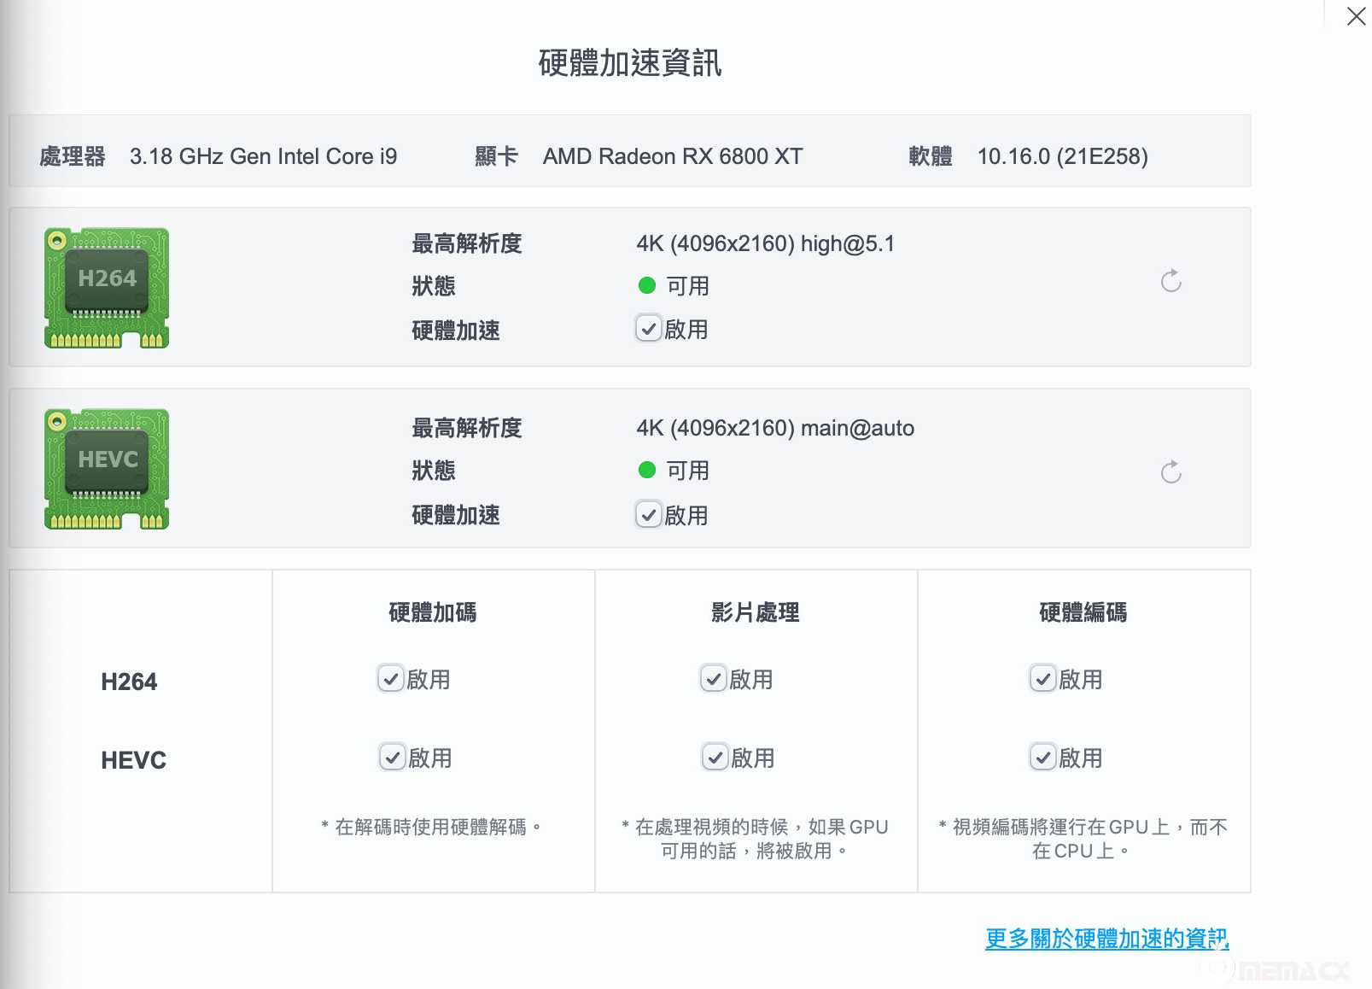Toggle HEVC hardware encoding checkbox

click(1043, 758)
